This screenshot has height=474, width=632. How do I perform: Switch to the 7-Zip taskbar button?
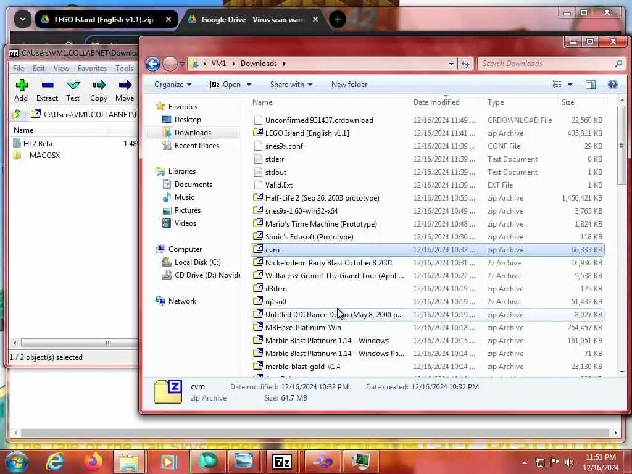coord(281,462)
